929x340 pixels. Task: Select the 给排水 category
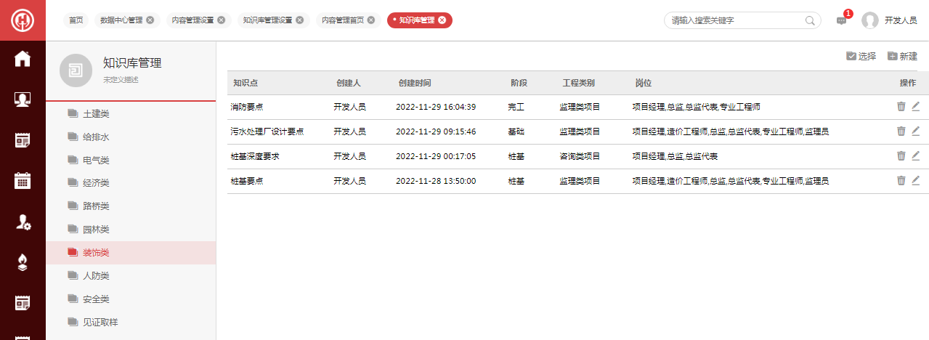(x=131, y=137)
